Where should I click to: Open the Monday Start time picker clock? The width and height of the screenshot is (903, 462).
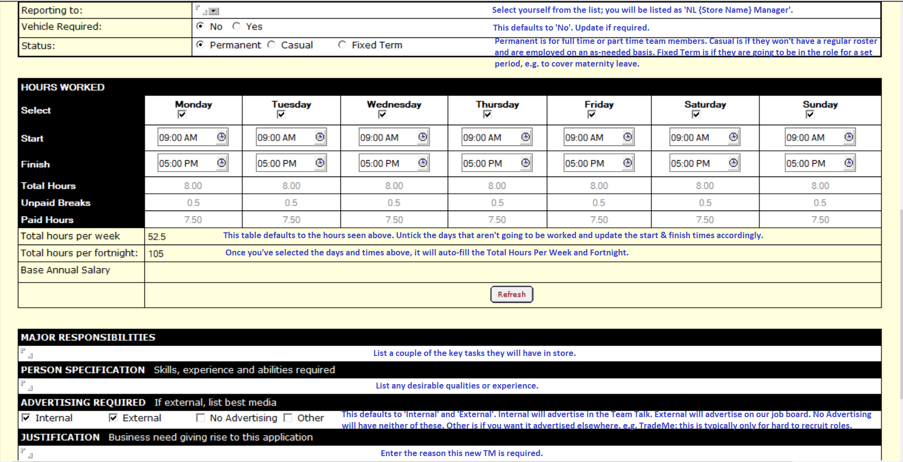pyautogui.click(x=221, y=137)
